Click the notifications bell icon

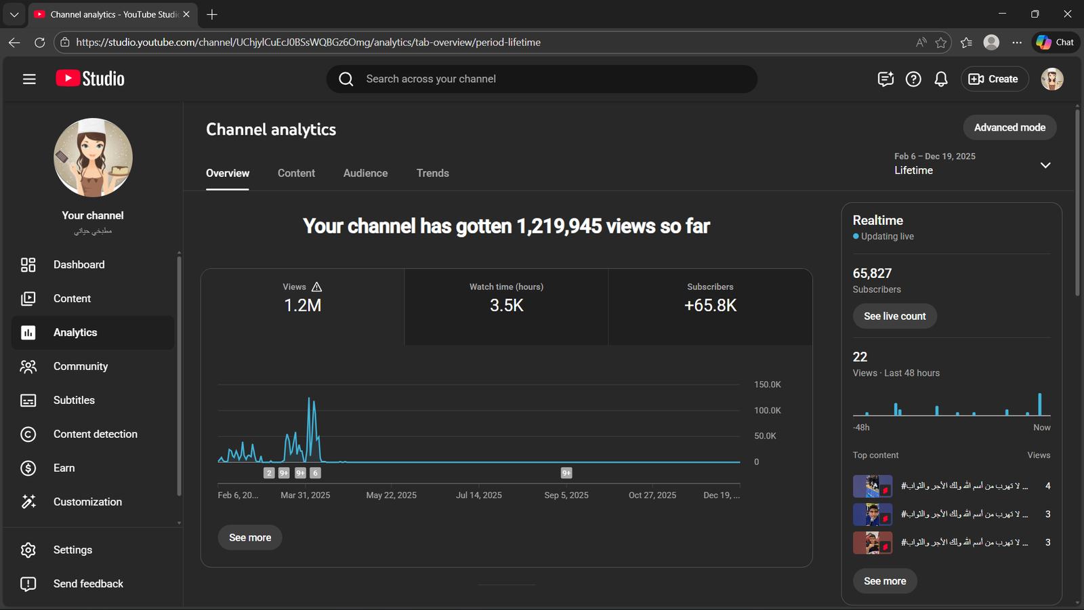click(941, 79)
